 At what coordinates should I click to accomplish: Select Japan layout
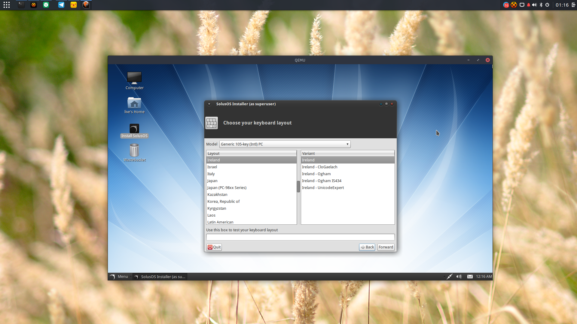(251, 181)
